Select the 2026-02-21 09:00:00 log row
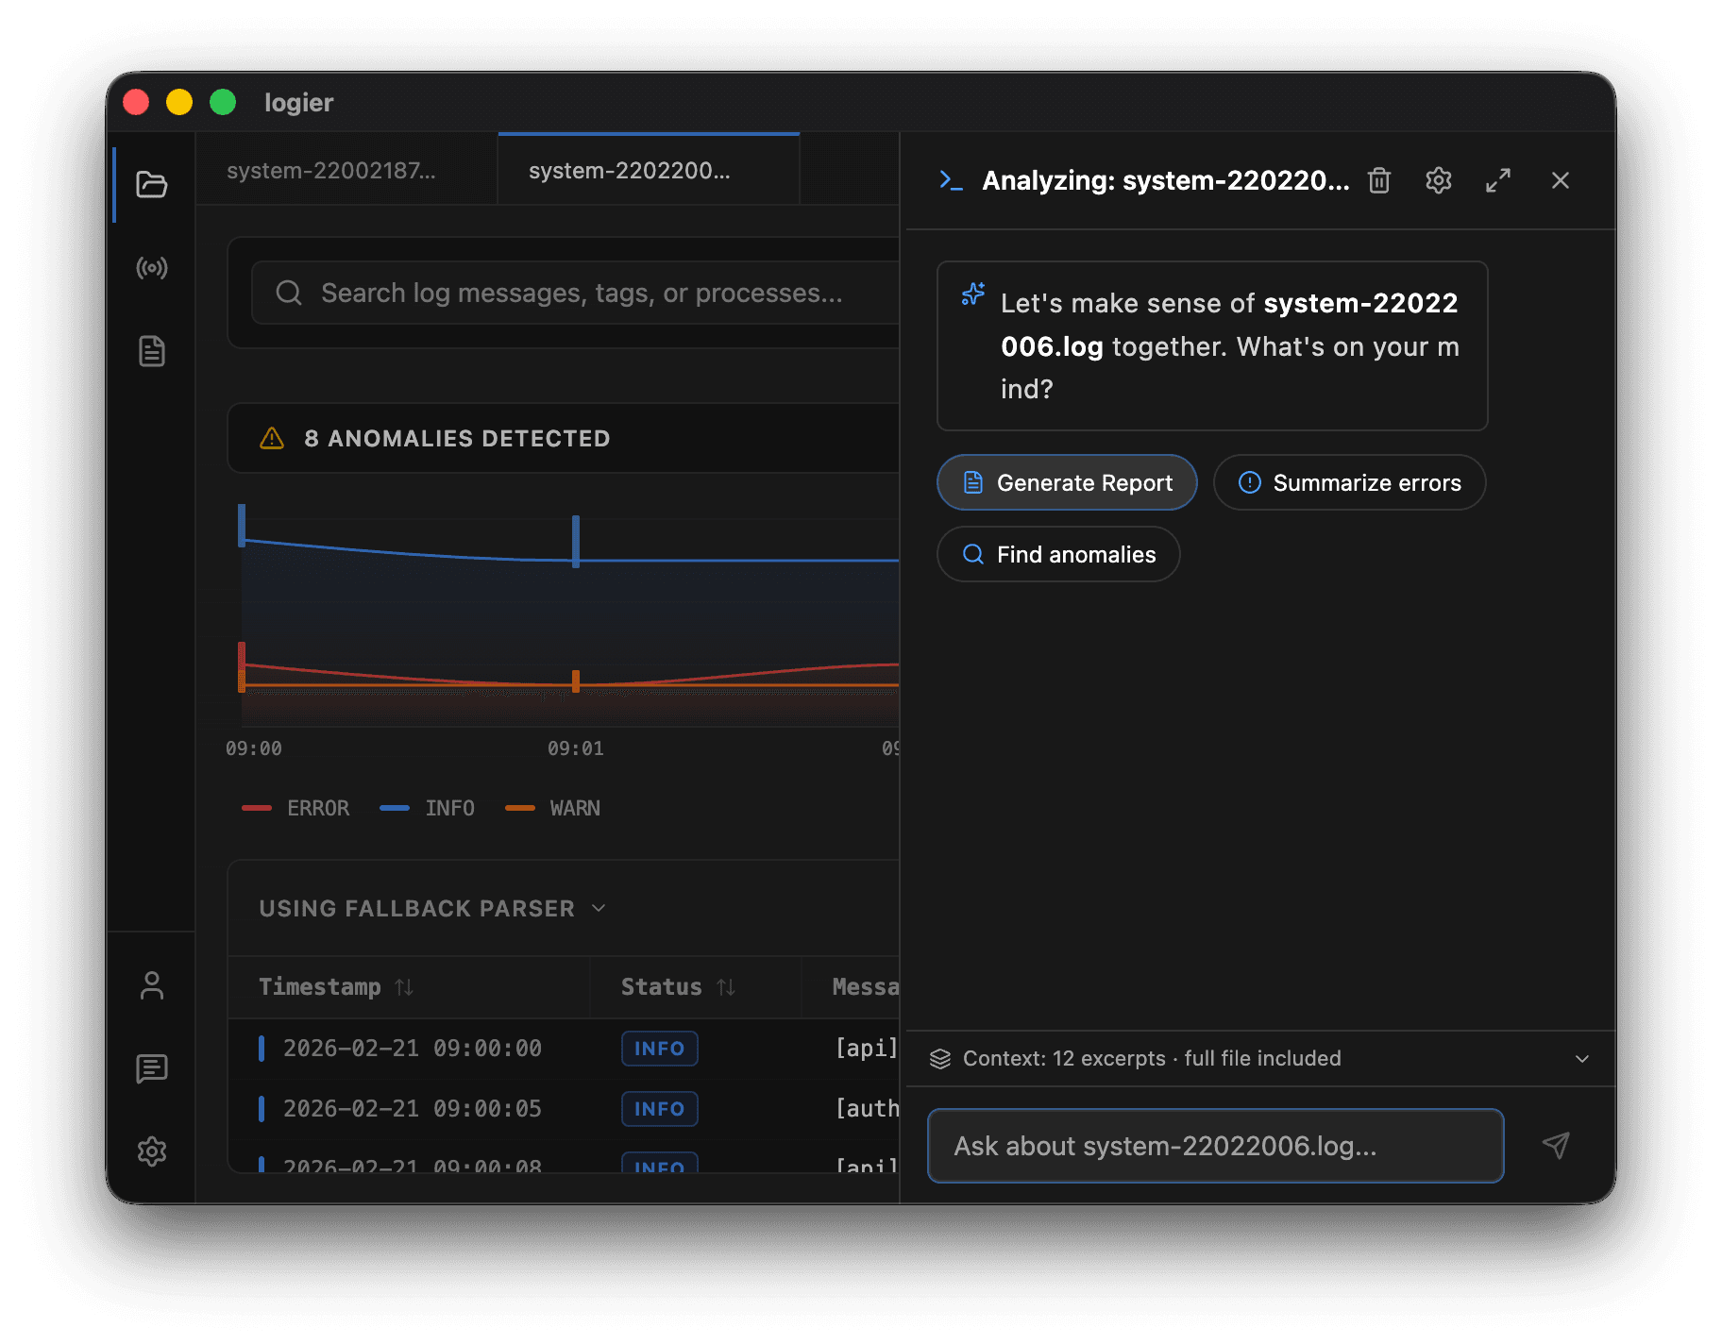 pyautogui.click(x=564, y=1049)
